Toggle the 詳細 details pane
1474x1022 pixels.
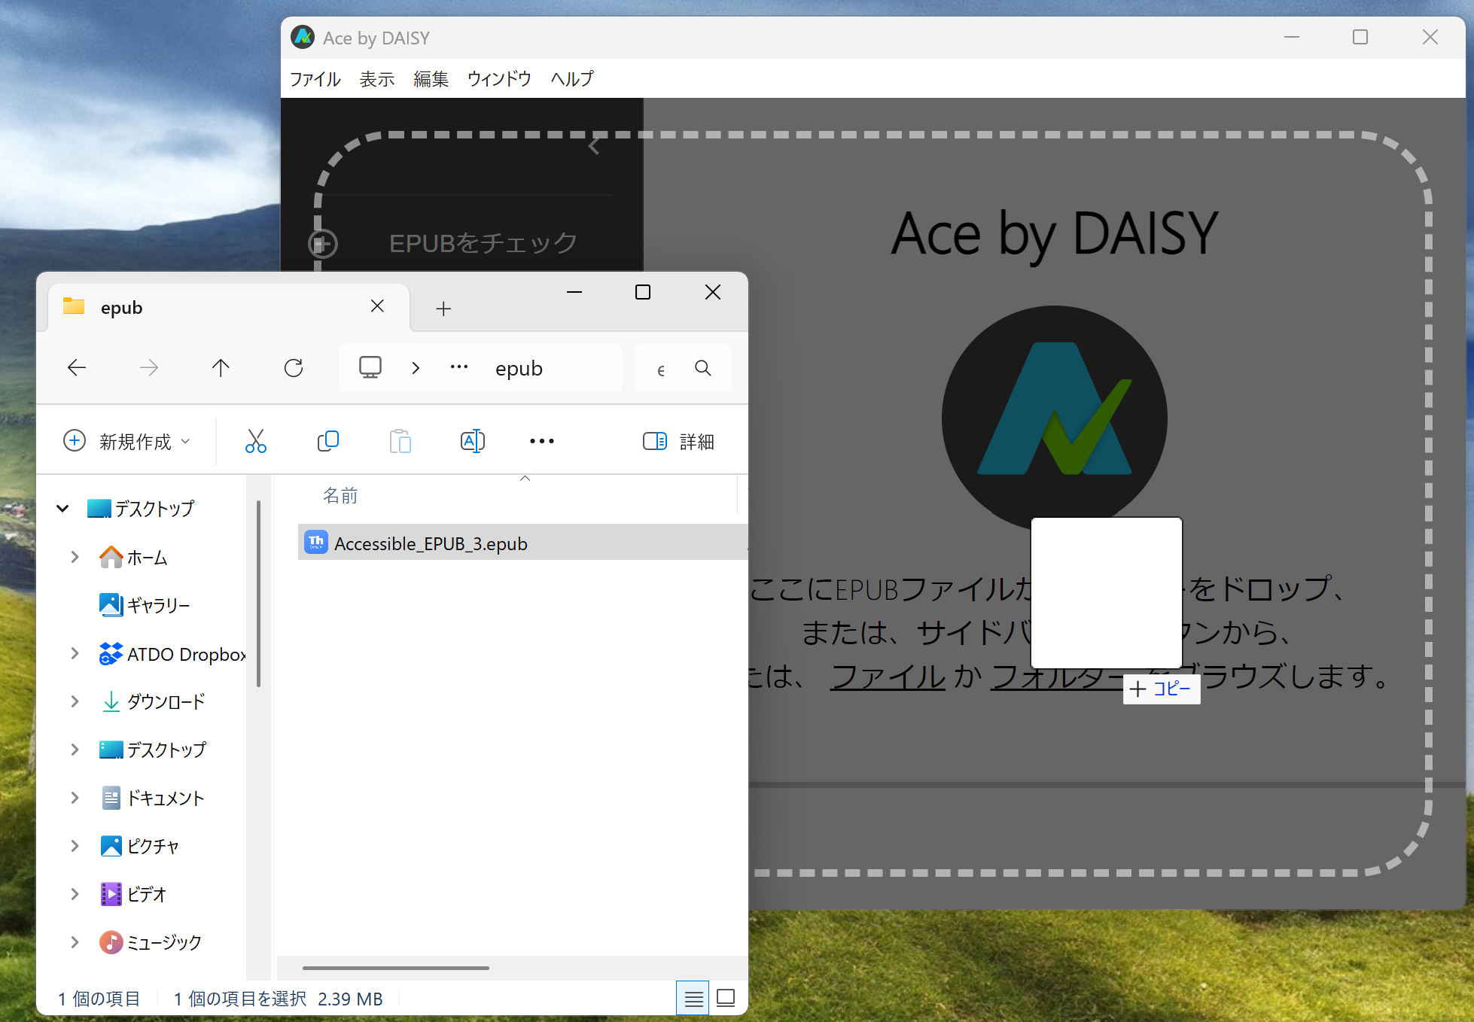coord(679,441)
